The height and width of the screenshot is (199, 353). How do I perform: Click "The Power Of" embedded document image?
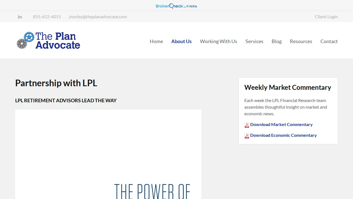click(108, 154)
